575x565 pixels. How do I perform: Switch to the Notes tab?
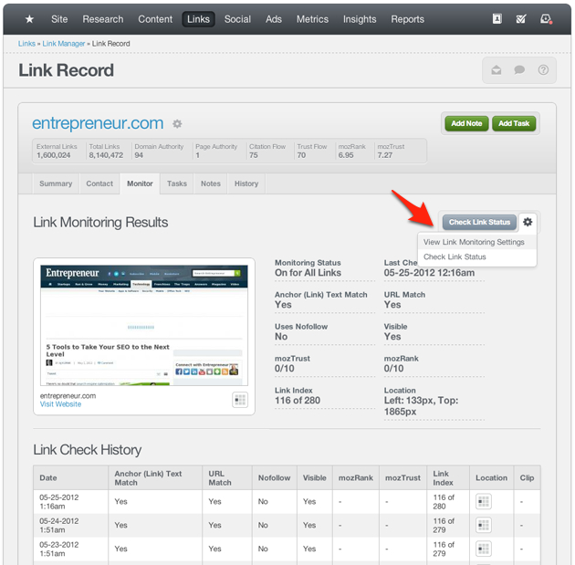click(211, 183)
